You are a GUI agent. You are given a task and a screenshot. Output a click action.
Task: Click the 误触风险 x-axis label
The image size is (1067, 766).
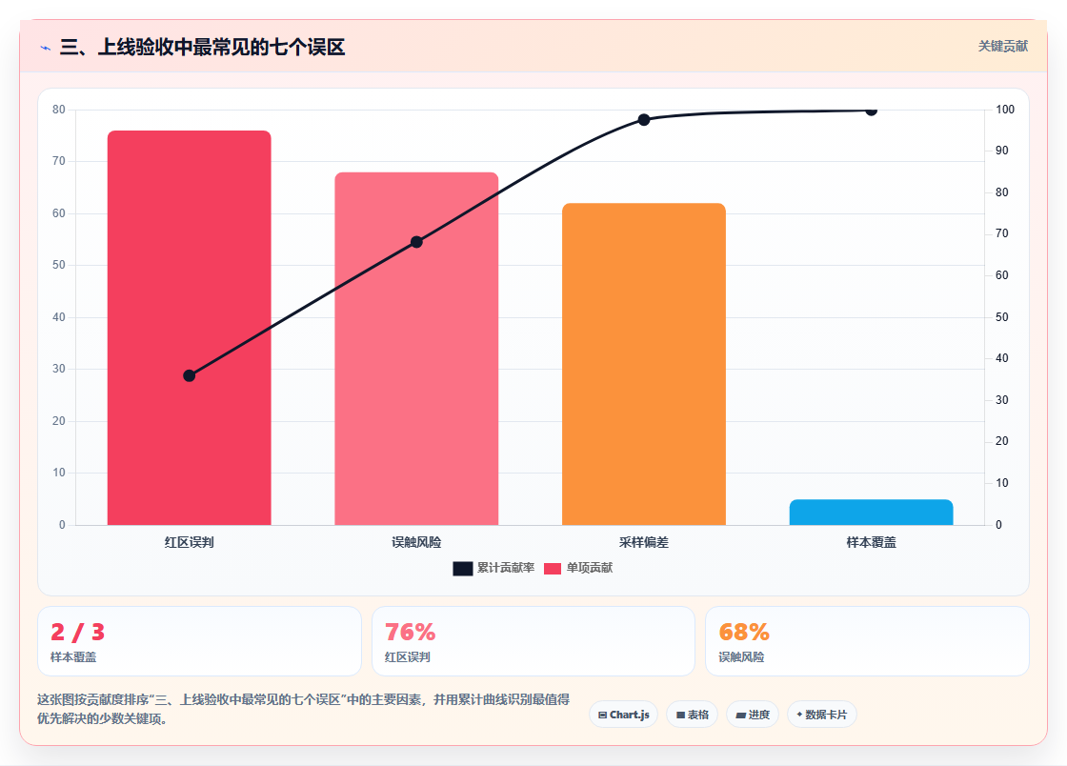pyautogui.click(x=416, y=542)
